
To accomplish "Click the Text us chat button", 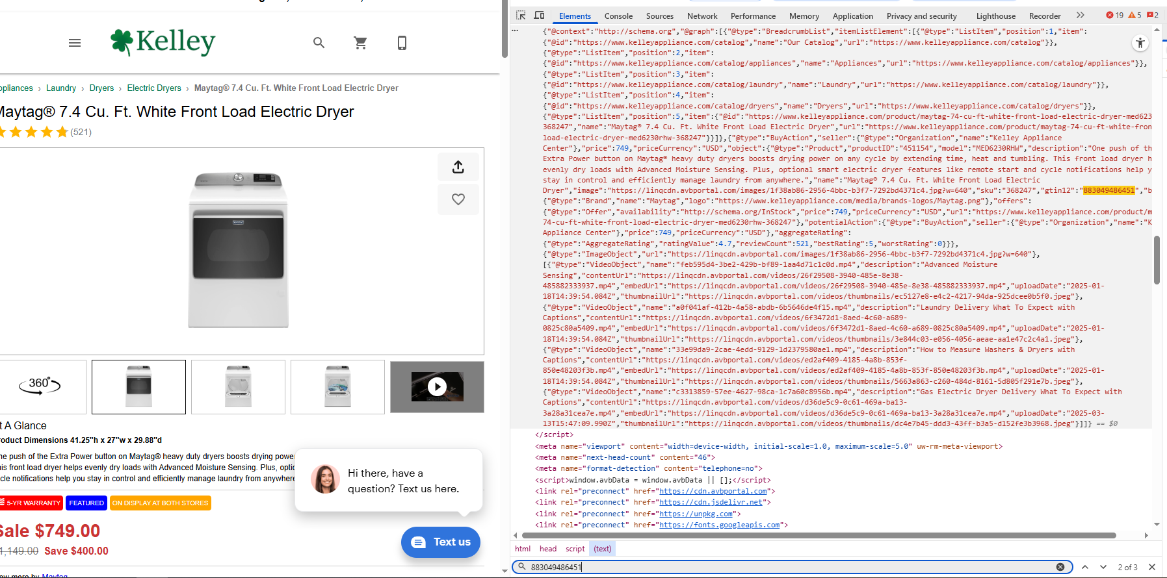I will (x=441, y=542).
